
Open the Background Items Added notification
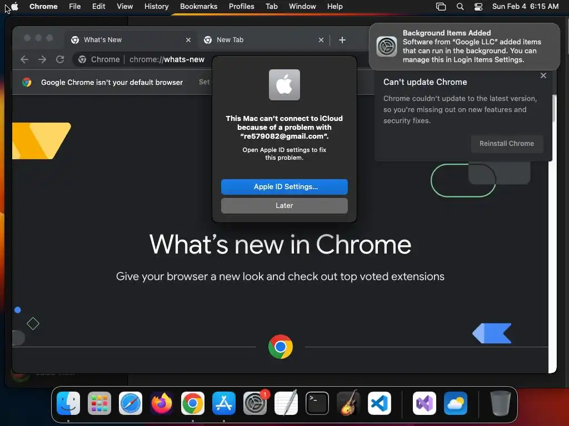pyautogui.click(x=465, y=47)
